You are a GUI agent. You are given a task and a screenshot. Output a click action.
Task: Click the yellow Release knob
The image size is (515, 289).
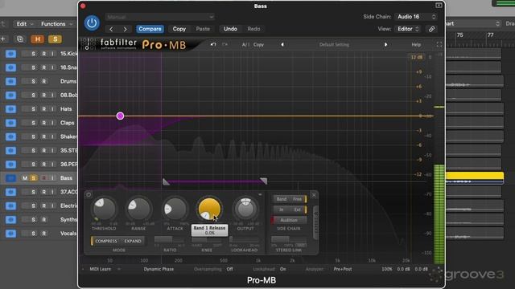(x=209, y=209)
